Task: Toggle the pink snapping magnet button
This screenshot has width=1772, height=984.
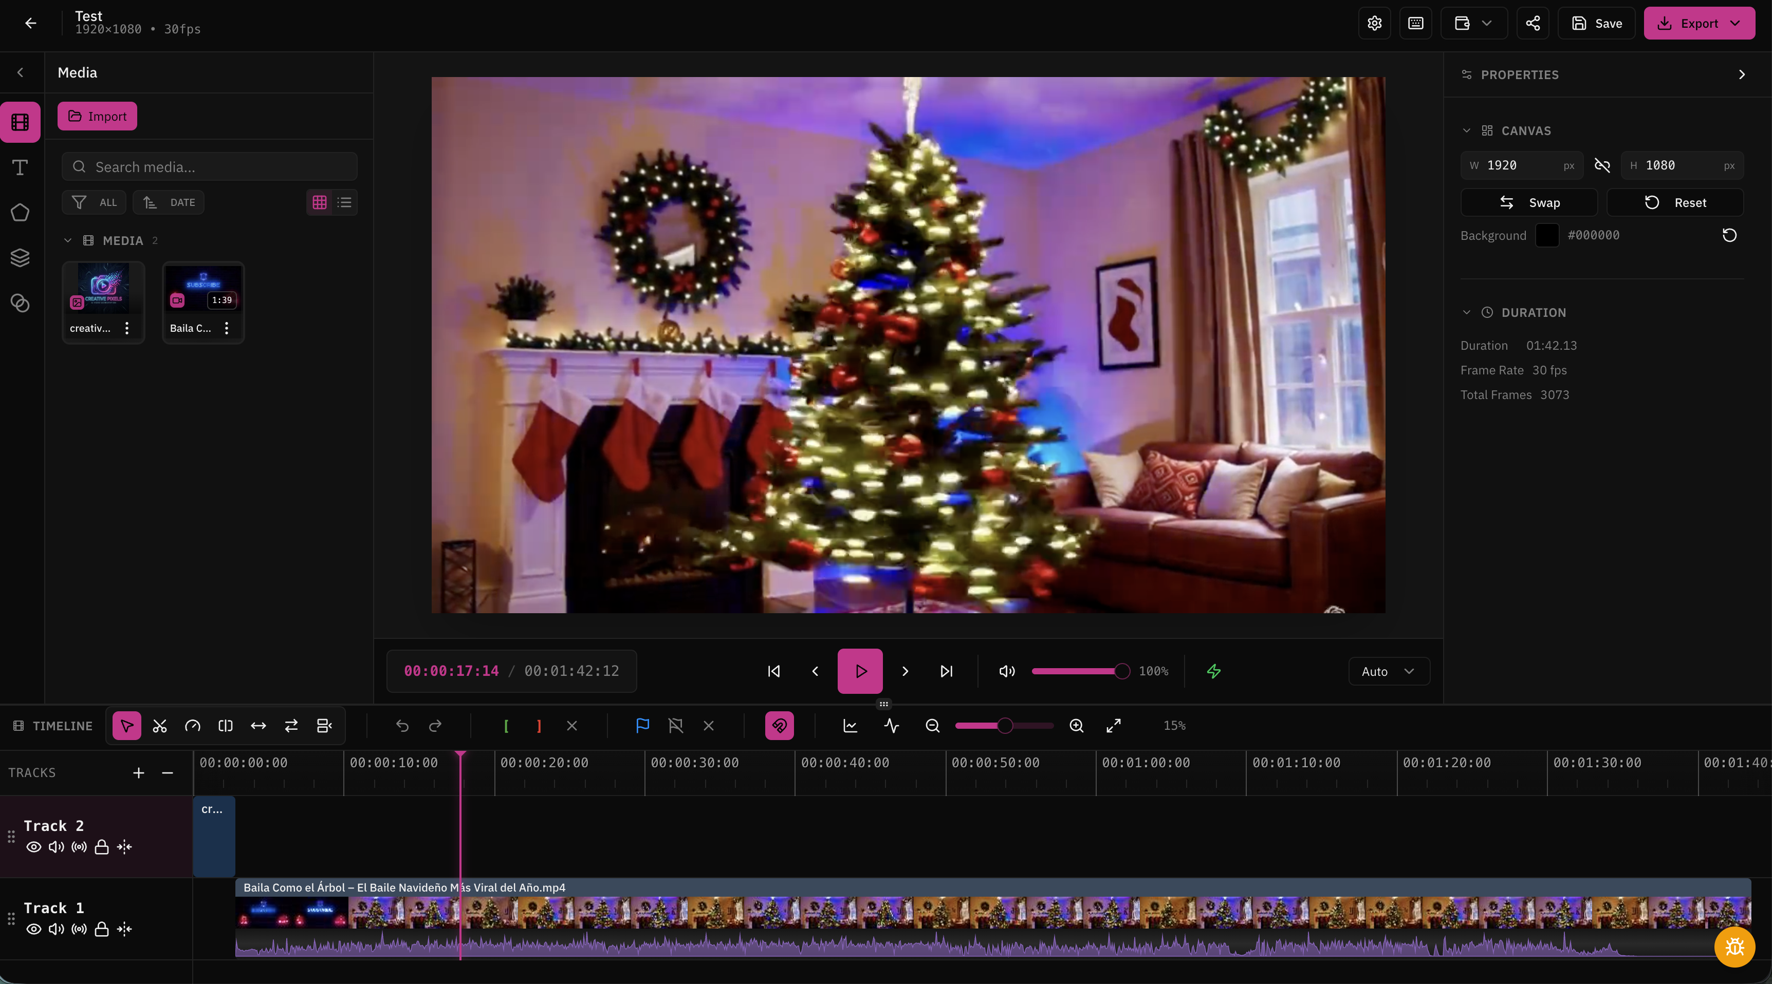Action: pos(779,726)
